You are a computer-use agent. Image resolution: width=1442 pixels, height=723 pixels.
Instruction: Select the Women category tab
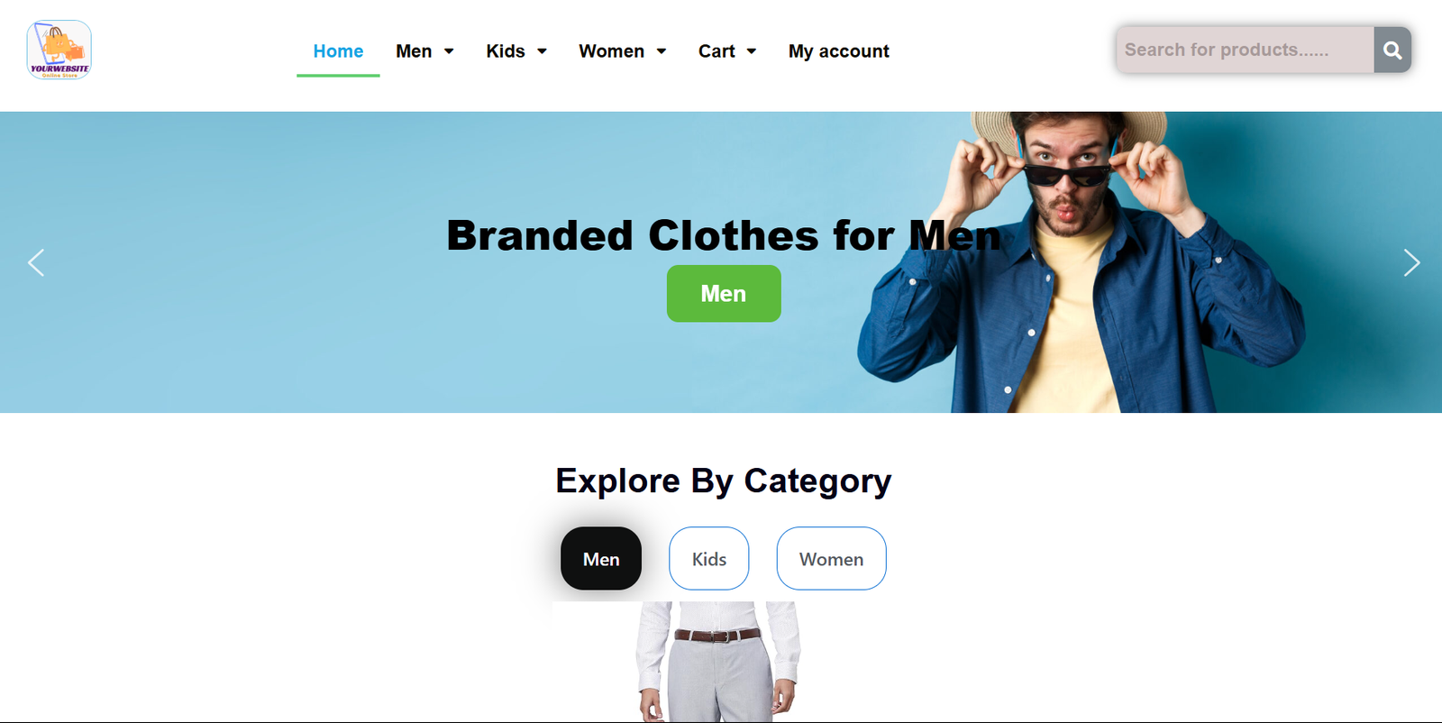pos(831,559)
